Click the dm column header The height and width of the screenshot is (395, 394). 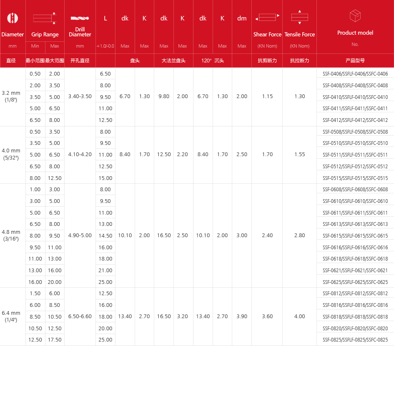[x=242, y=18]
